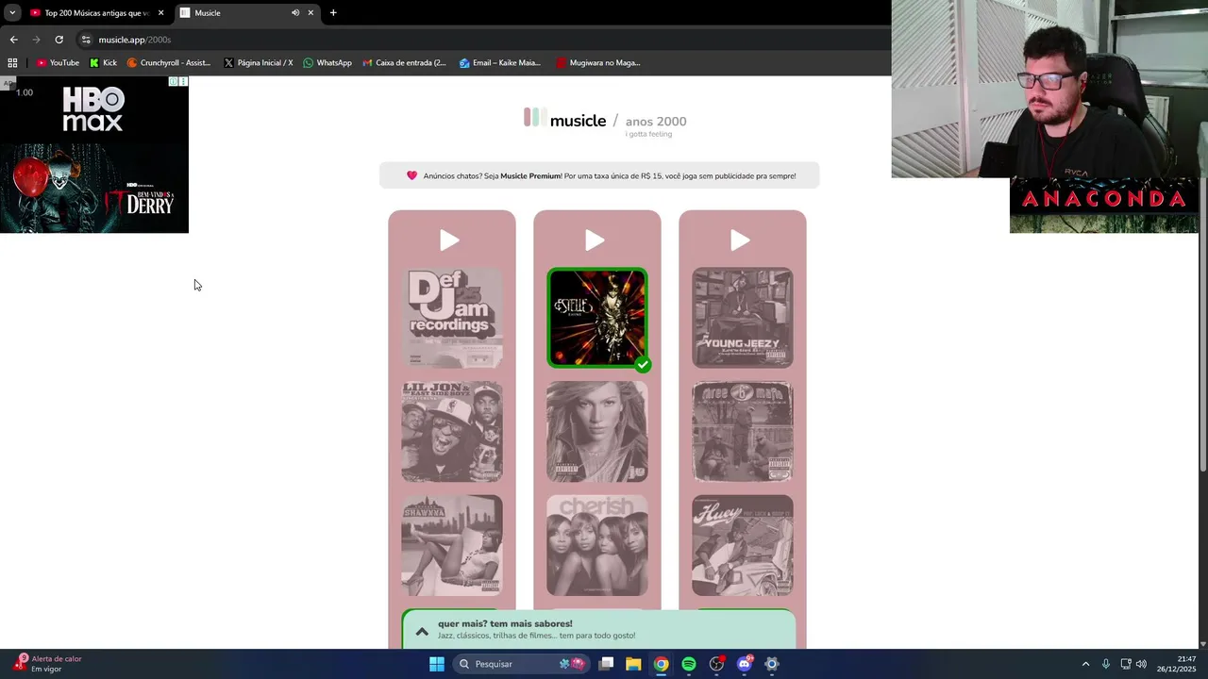Open the 'Página Inicial / X' bookmark
The width and height of the screenshot is (1208, 679).
259,63
